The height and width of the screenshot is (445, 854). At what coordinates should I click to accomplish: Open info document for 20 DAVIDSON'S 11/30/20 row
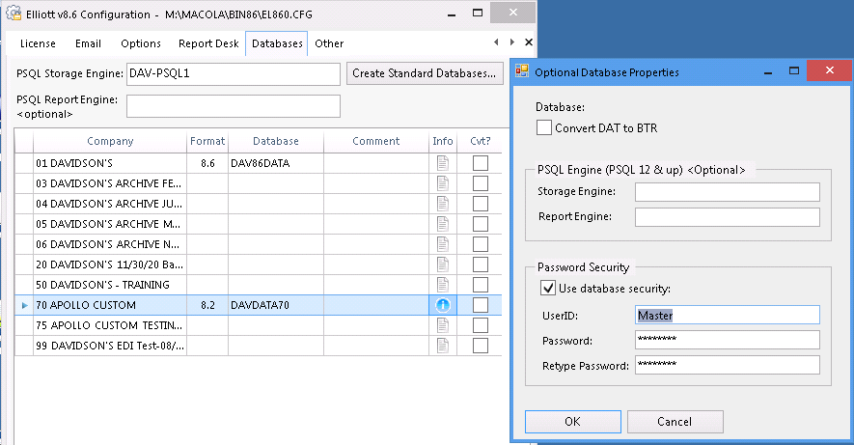[x=443, y=264]
